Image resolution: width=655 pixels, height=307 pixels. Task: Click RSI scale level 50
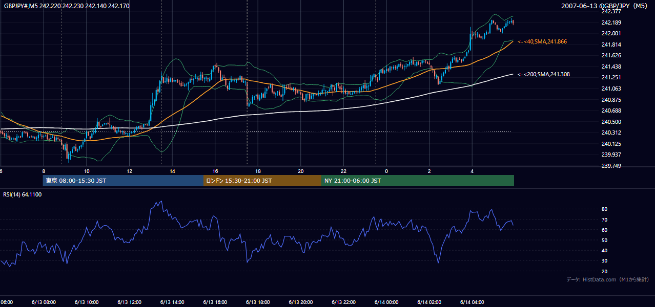click(x=604, y=240)
